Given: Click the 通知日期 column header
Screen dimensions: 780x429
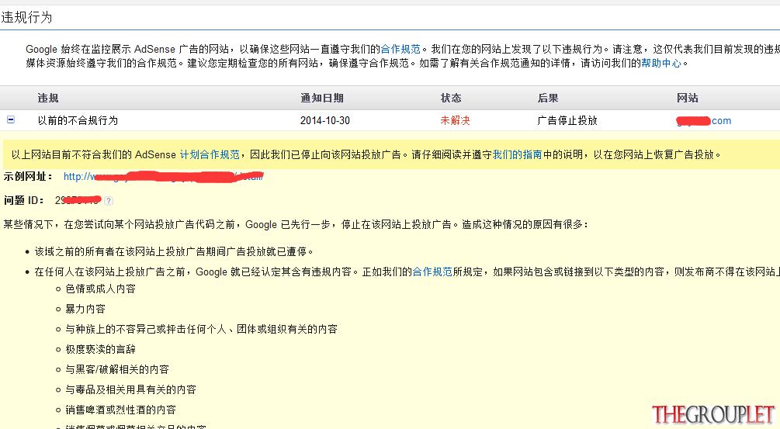Looking at the screenshot, I should point(322,98).
